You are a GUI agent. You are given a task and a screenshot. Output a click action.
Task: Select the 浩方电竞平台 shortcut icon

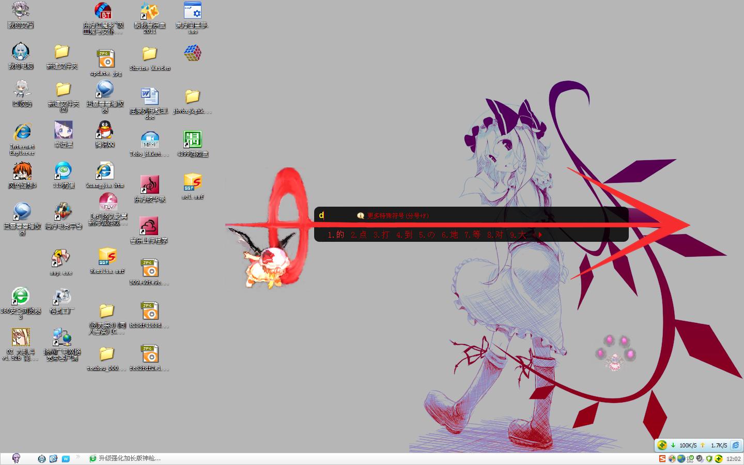click(64, 216)
